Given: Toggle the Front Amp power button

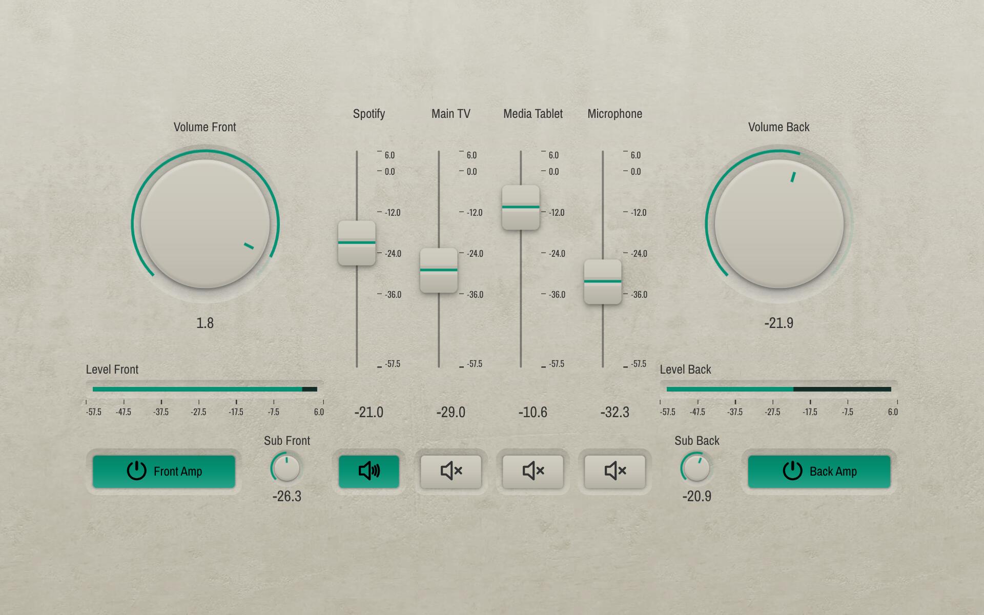Looking at the screenshot, I should [164, 471].
